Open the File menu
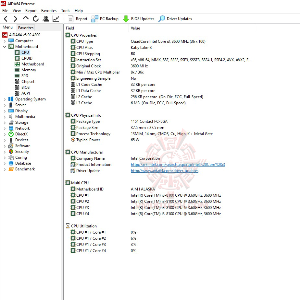 [5, 11]
